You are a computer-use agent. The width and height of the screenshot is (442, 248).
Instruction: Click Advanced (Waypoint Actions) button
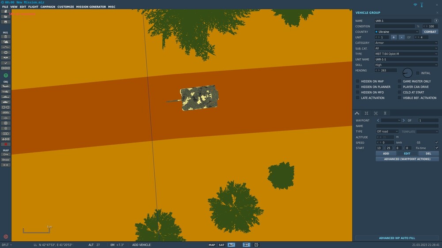408,159
